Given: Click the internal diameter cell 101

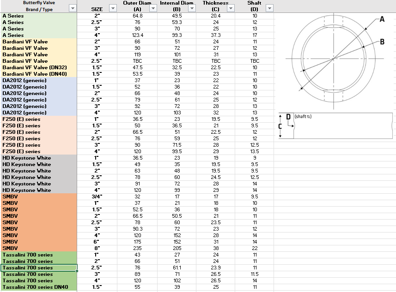Looking at the screenshot, I should 177,54.
